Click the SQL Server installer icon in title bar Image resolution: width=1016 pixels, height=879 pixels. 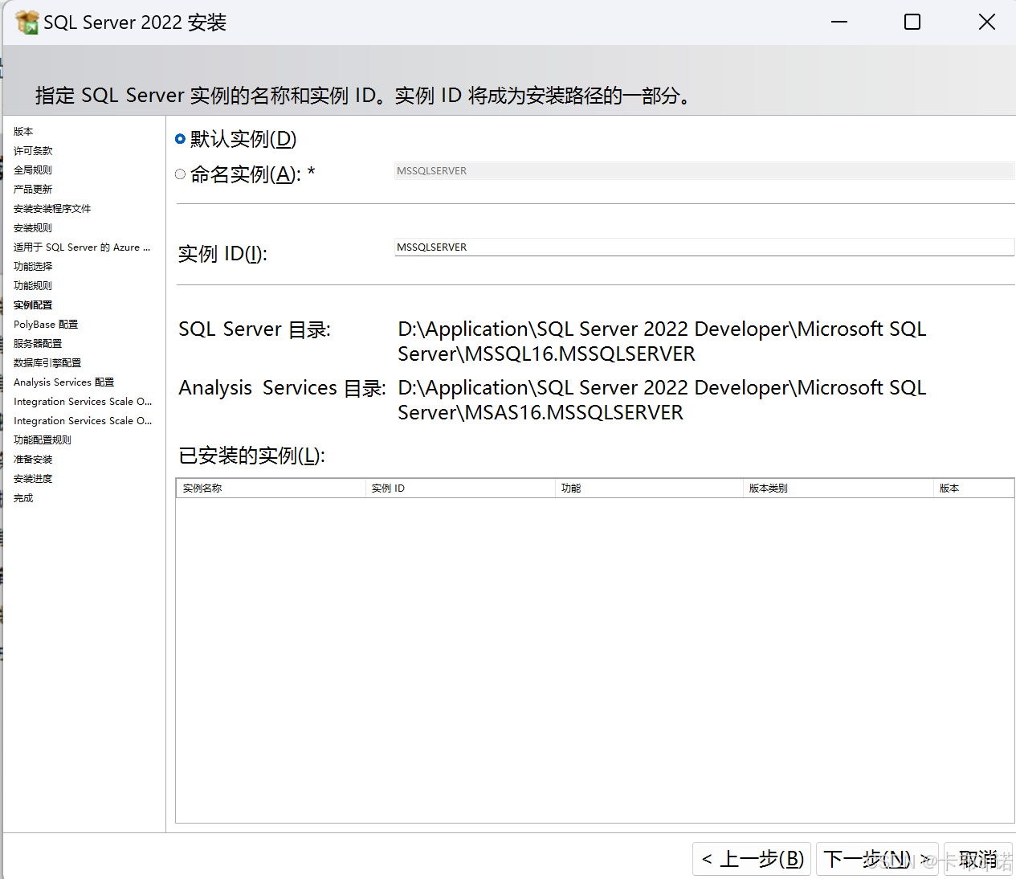coord(27,22)
